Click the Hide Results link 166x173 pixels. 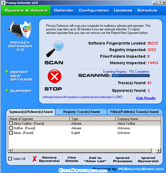coord(146,98)
